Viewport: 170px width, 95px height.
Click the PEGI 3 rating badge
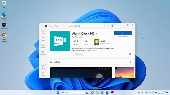[x=96, y=42]
